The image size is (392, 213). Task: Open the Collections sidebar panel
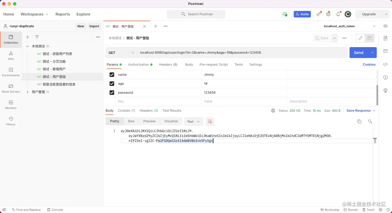[x=11, y=39]
